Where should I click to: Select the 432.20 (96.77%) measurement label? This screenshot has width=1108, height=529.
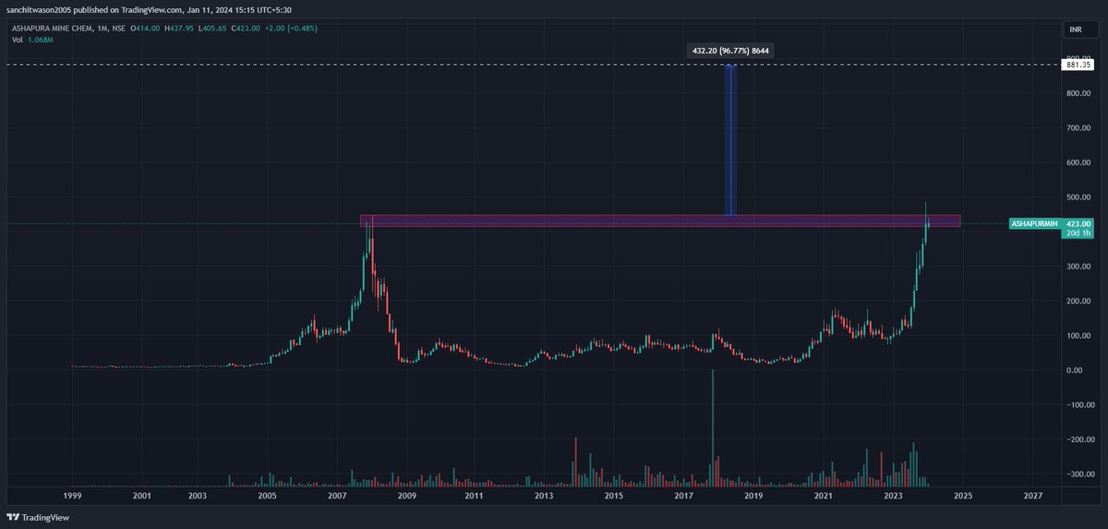(x=730, y=51)
